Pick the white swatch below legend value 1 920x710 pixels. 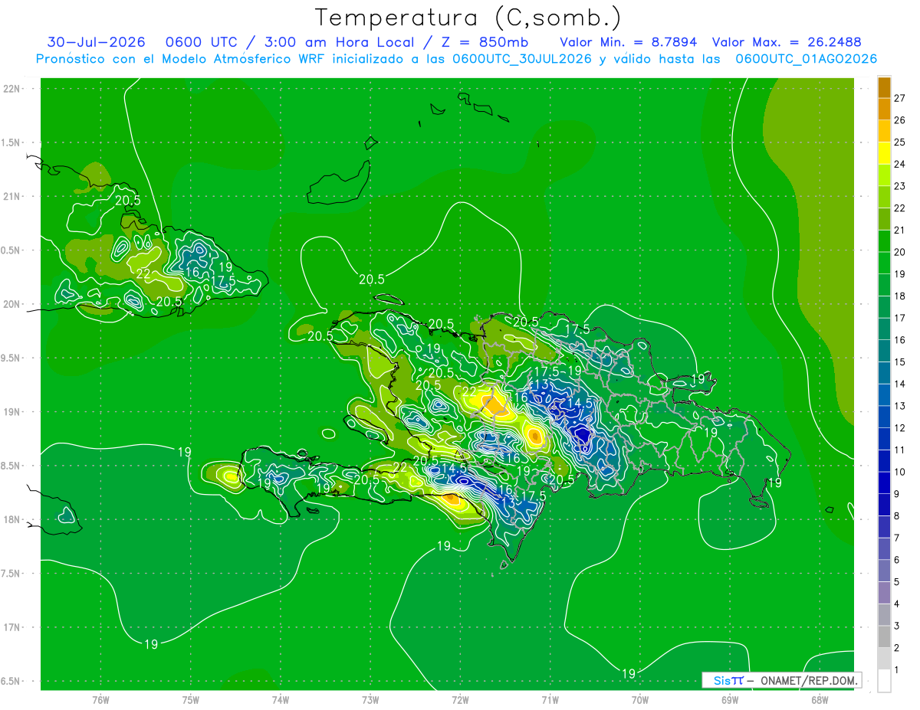tap(885, 681)
